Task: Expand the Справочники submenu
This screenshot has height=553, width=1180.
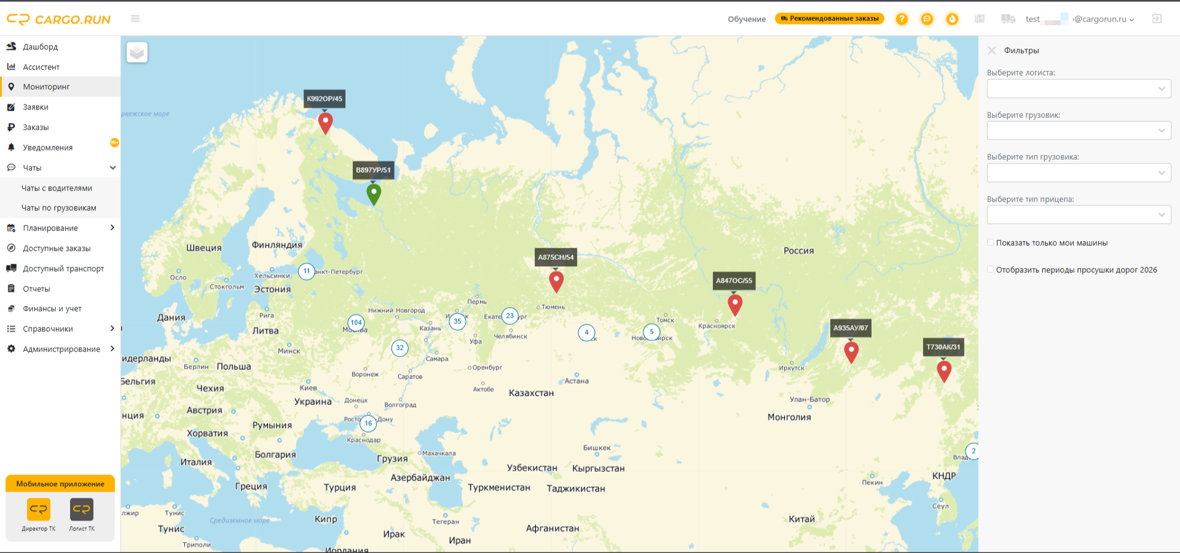Action: [x=112, y=329]
